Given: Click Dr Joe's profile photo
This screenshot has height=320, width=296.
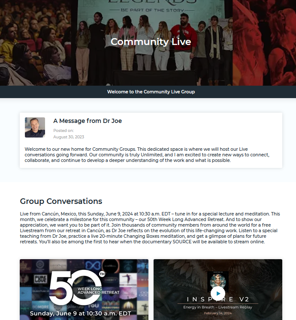Looking at the screenshot, I should click(x=35, y=127).
